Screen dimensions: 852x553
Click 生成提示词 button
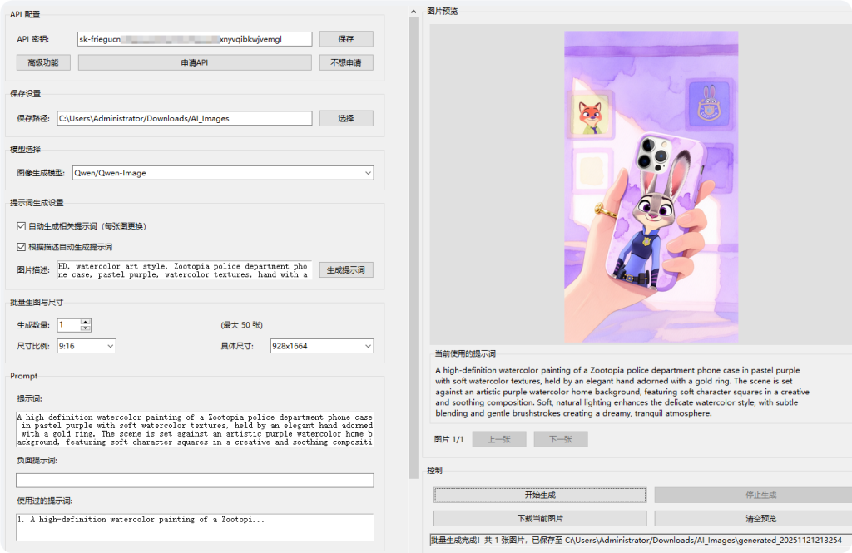(346, 270)
